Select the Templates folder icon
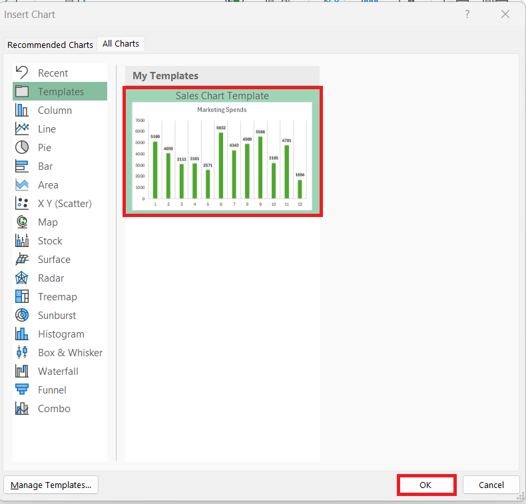This screenshot has width=526, height=504. pyautogui.click(x=22, y=91)
